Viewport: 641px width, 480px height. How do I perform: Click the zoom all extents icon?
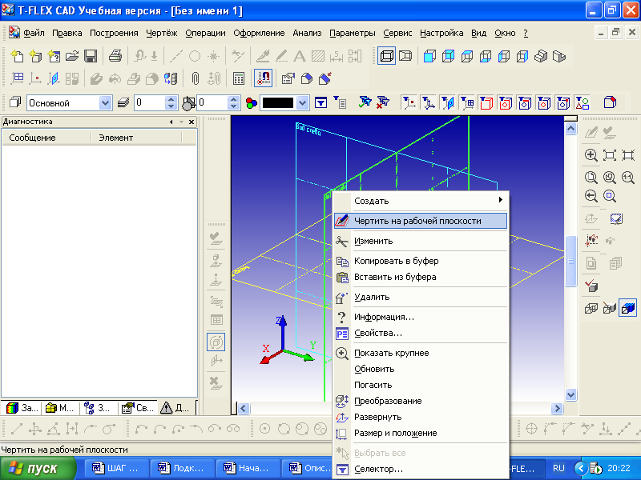tap(610, 155)
